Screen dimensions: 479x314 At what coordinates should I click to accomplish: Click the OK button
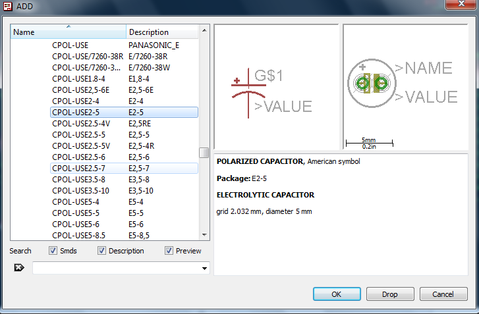pyautogui.click(x=337, y=294)
